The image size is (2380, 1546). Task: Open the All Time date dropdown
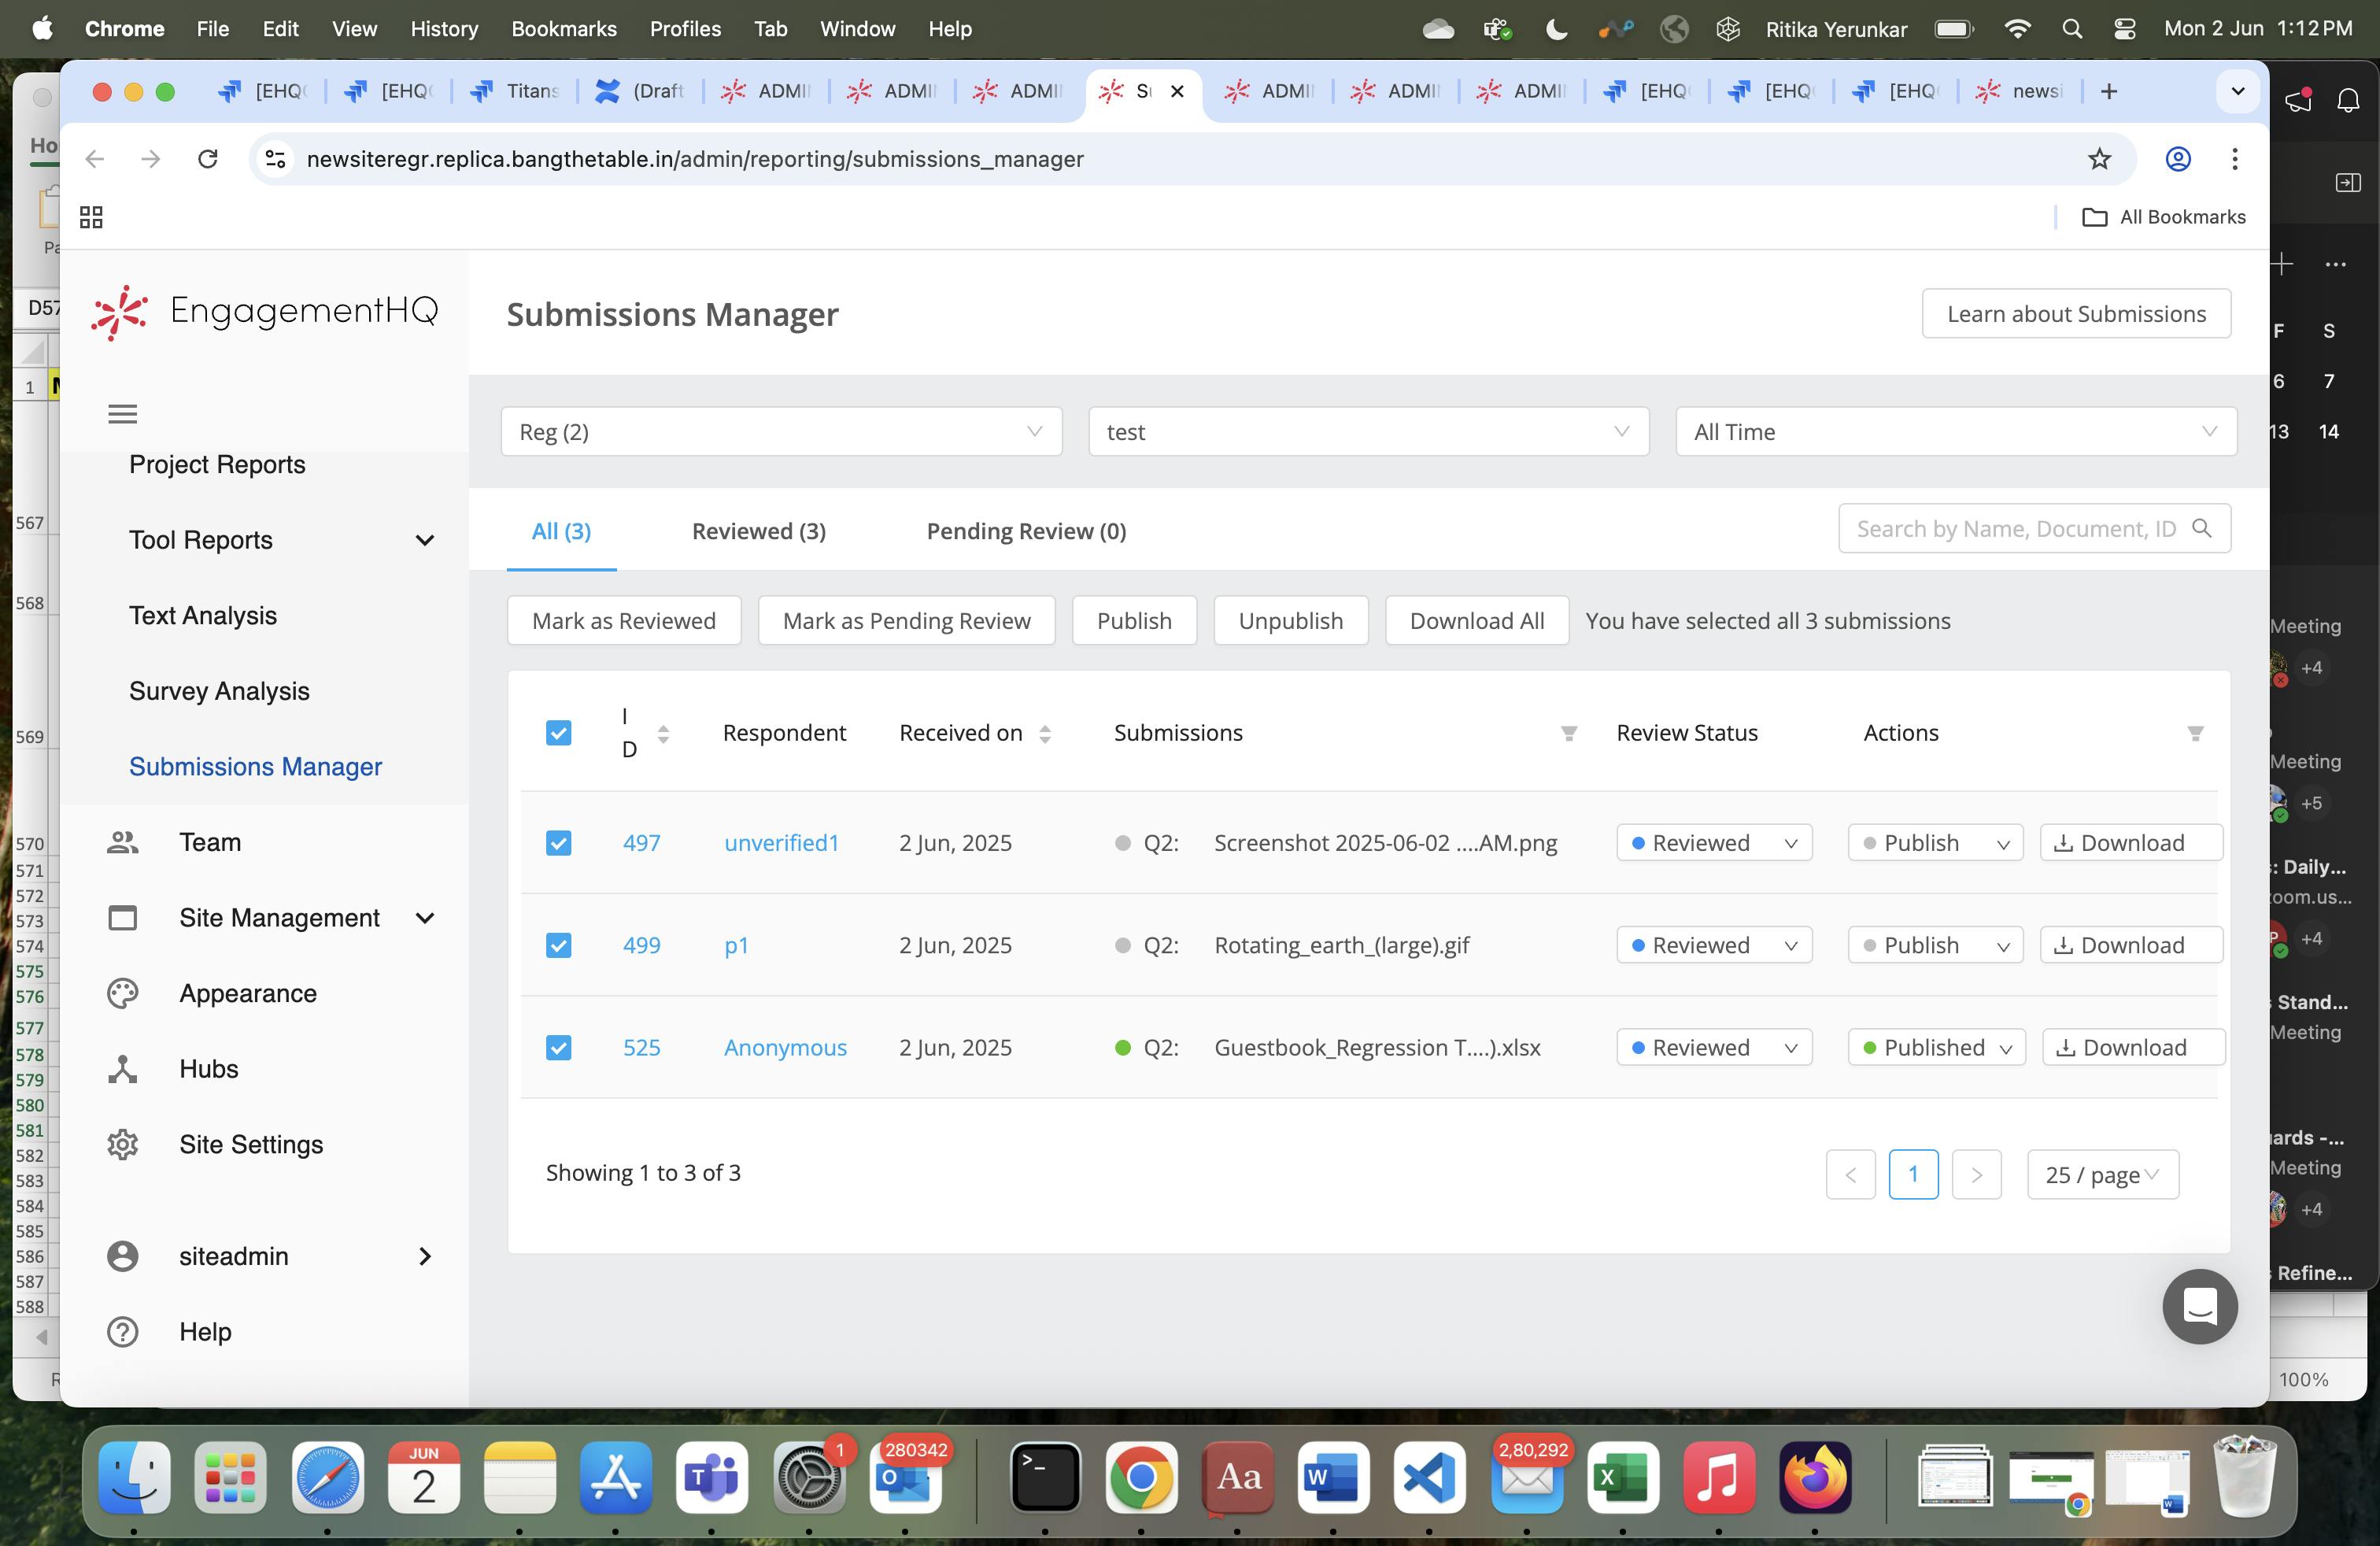point(1955,432)
